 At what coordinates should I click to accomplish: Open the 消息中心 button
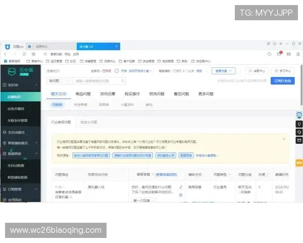click(x=257, y=71)
